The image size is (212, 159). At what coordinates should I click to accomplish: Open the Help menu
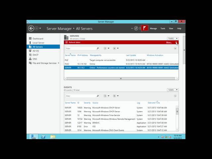point(179,28)
